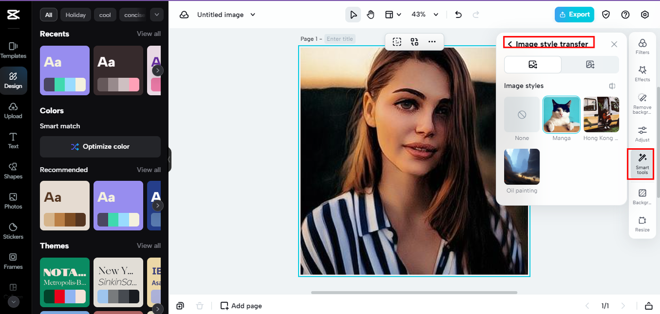Apply the Oil painting image style
The height and width of the screenshot is (314, 660).
click(x=522, y=167)
